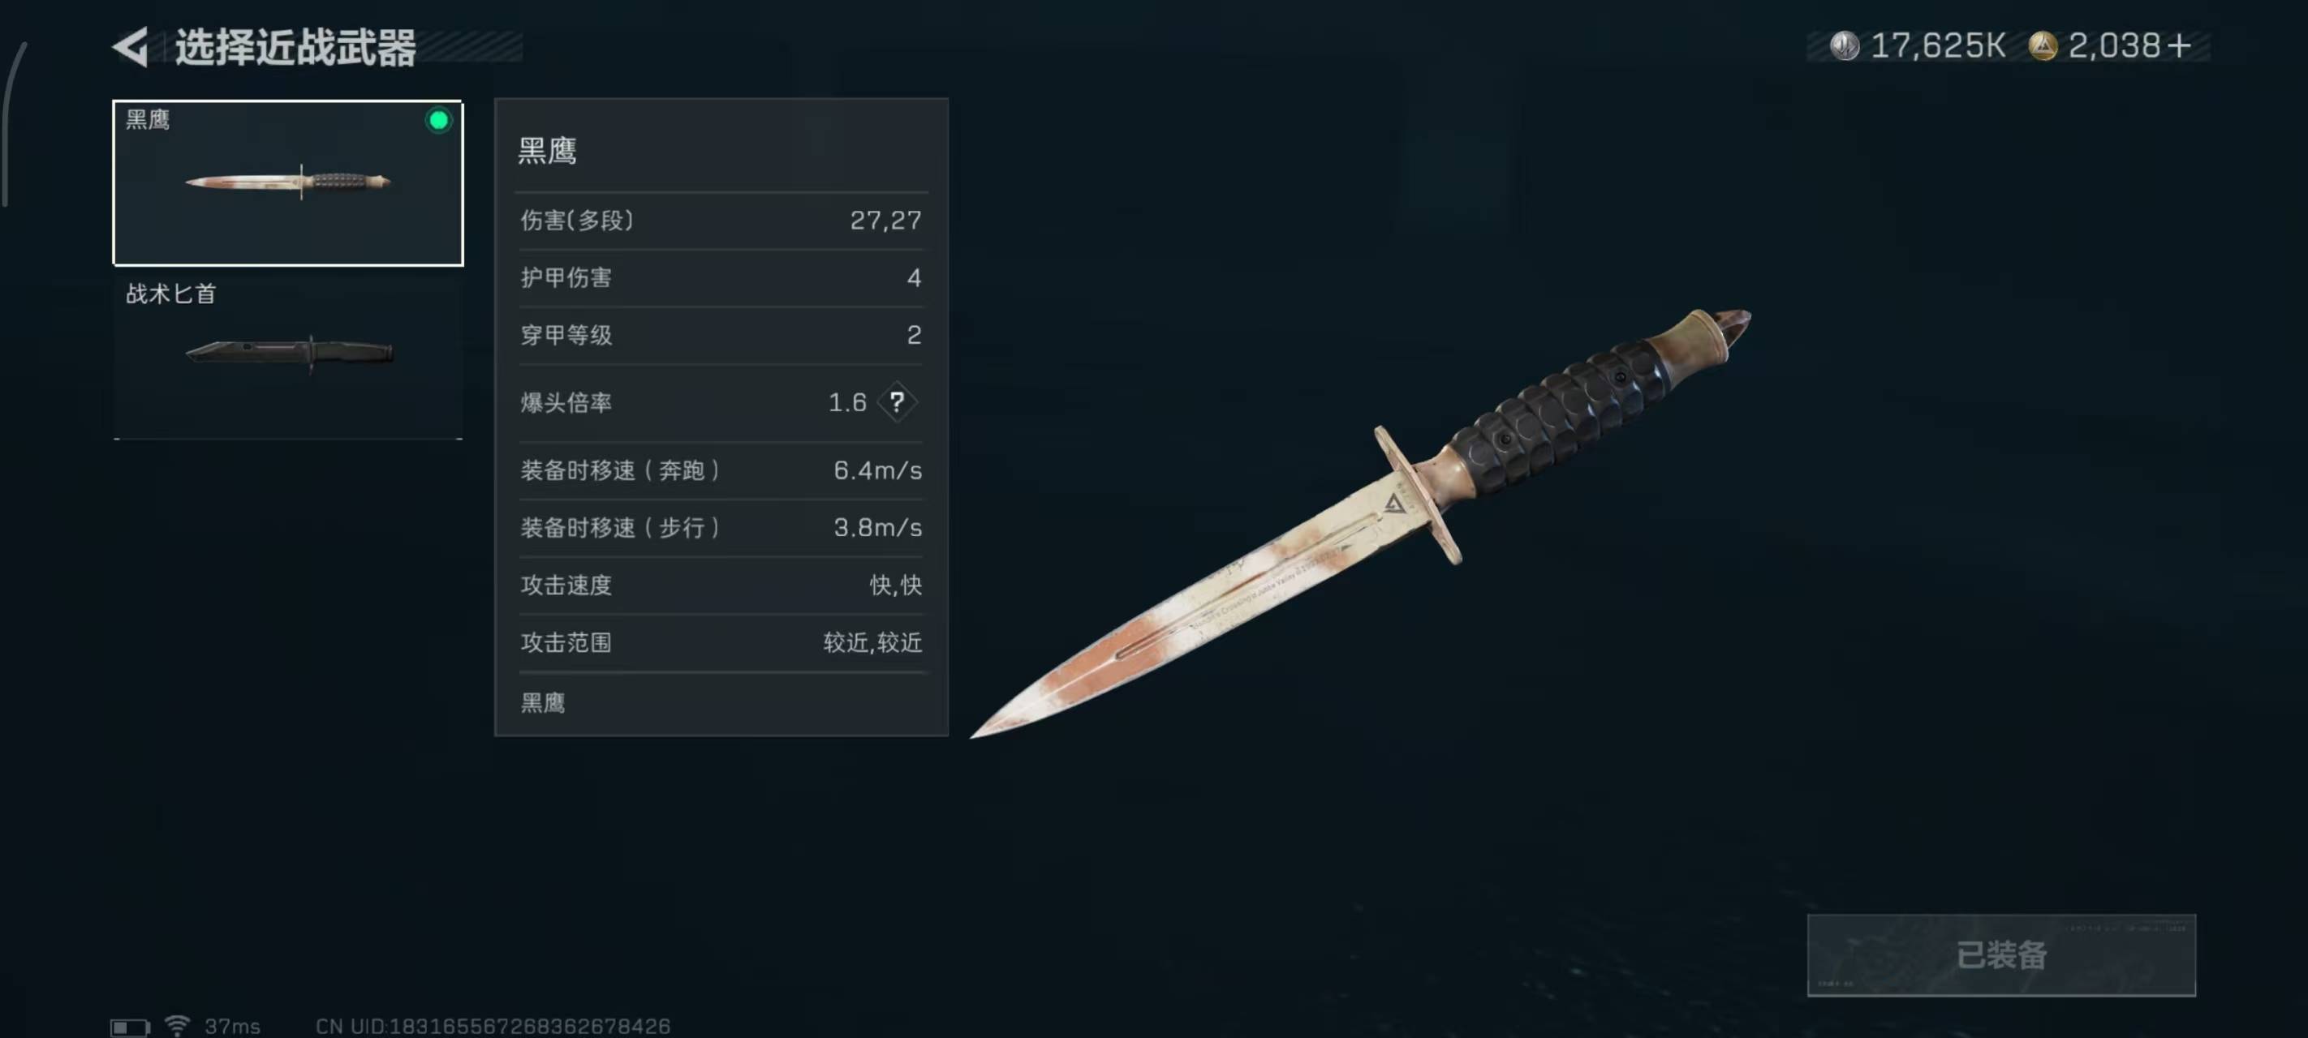The height and width of the screenshot is (1038, 2308).
Task: Open headshot multiplier help question mark
Action: (897, 402)
